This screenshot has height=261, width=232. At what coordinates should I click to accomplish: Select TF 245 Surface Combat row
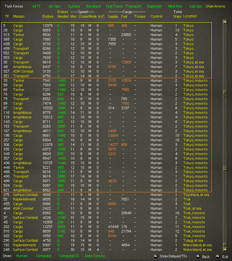point(107,250)
